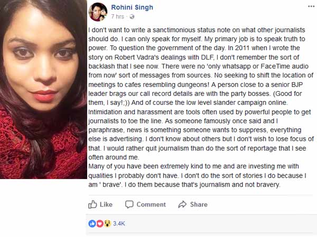Open the large portrait photo on the left
Screen dimensions: 317x237
pos(43,90)
